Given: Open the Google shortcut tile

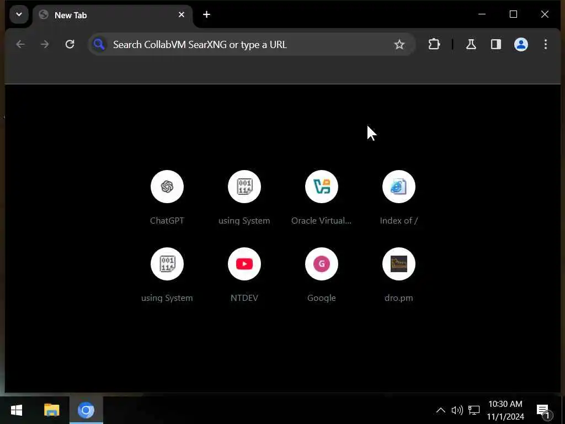Looking at the screenshot, I should point(322,264).
